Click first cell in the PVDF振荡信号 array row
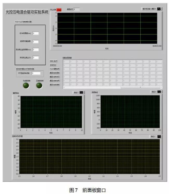The width and height of the screenshot is (169, 194). click(66, 69)
